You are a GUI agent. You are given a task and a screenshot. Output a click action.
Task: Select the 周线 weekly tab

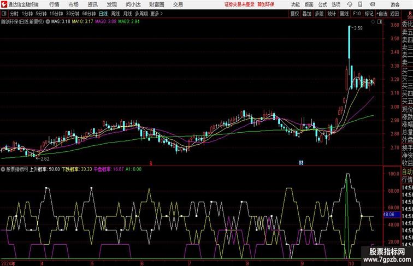tap(115, 14)
